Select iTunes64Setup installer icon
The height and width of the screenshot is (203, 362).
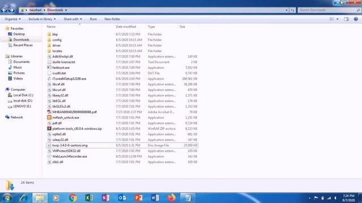coord(49,79)
